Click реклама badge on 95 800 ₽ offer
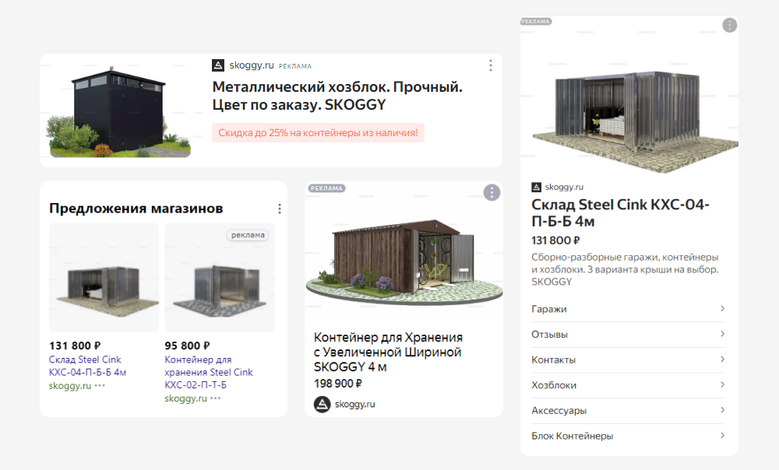The width and height of the screenshot is (779, 470). pyautogui.click(x=248, y=235)
